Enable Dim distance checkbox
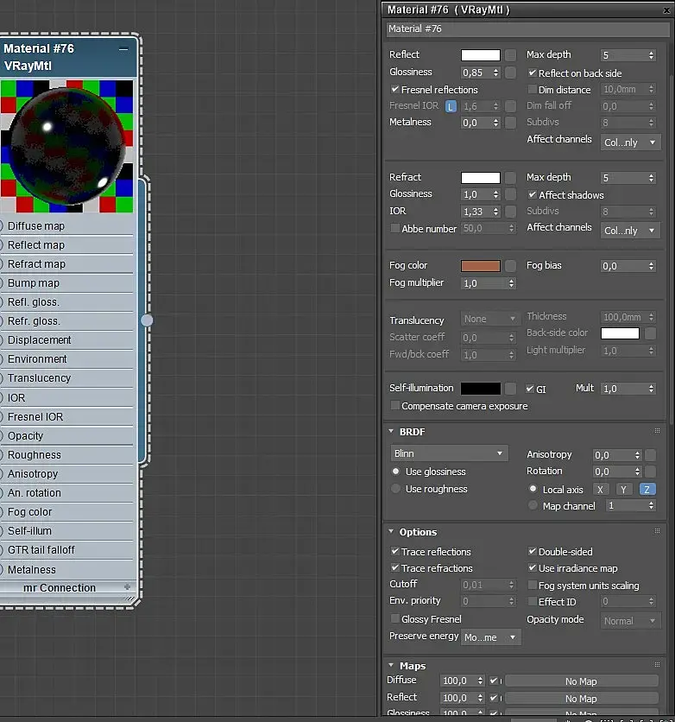The image size is (675, 722). tap(533, 89)
